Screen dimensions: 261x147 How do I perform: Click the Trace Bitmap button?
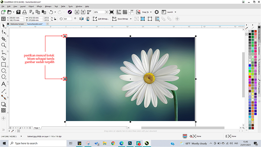click(x=120, y=19)
